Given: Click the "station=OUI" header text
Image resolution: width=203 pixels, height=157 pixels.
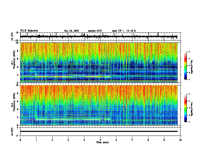Looking at the screenshot, I should [95, 31].
